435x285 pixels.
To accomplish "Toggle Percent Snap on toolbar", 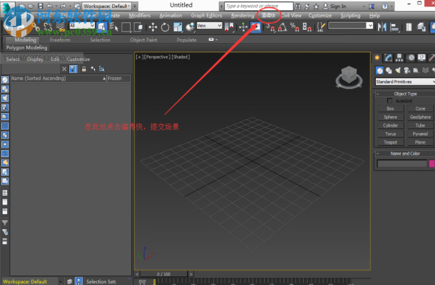I will click(294, 27).
